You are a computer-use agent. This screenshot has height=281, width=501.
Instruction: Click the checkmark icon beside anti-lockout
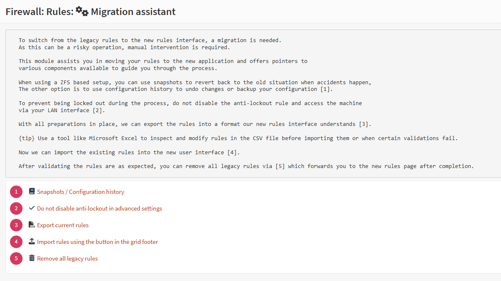point(32,208)
